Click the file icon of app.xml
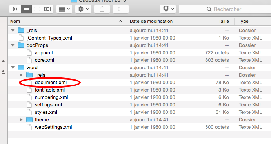The width and height of the screenshot is (271, 144). 29,52
